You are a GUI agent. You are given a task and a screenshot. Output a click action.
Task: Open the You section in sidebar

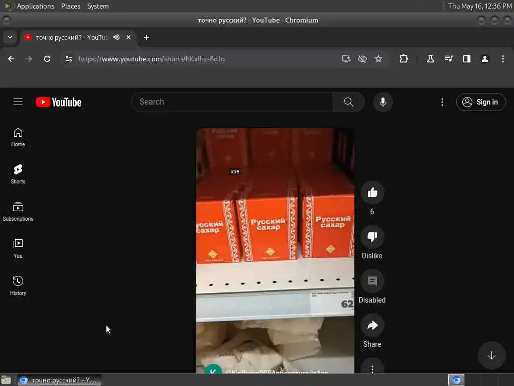point(18,248)
